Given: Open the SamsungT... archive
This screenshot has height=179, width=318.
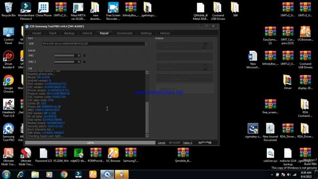Looking at the screenshot, I should (131, 155).
